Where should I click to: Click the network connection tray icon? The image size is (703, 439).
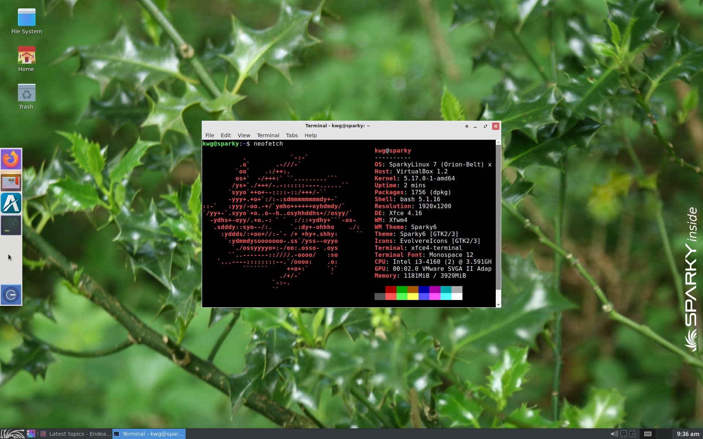tap(624, 434)
